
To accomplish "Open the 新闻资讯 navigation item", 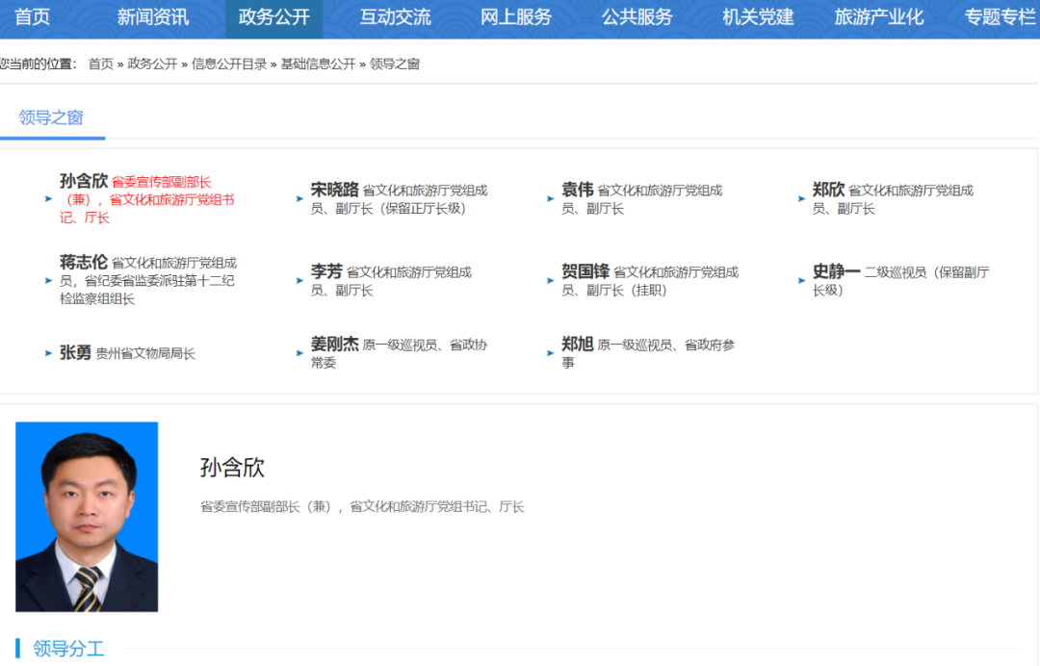I will pyautogui.click(x=152, y=16).
